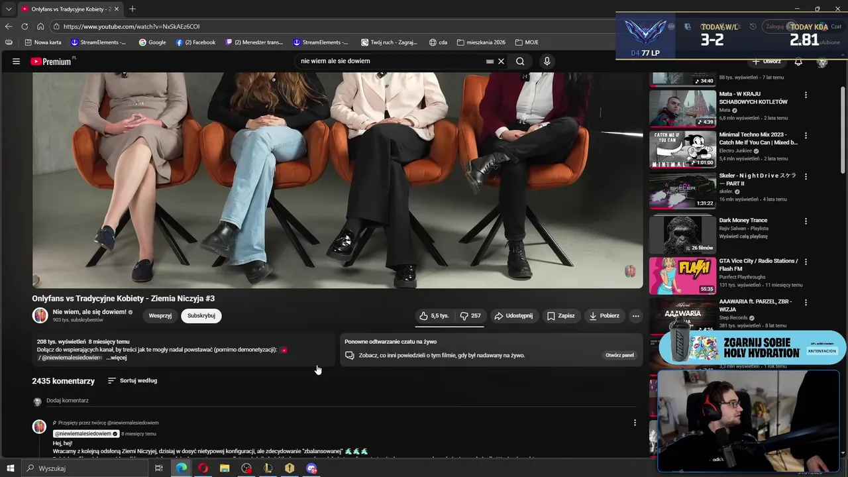Open File Explorer from taskbar
Screen dimensions: 848x477
click(x=225, y=468)
